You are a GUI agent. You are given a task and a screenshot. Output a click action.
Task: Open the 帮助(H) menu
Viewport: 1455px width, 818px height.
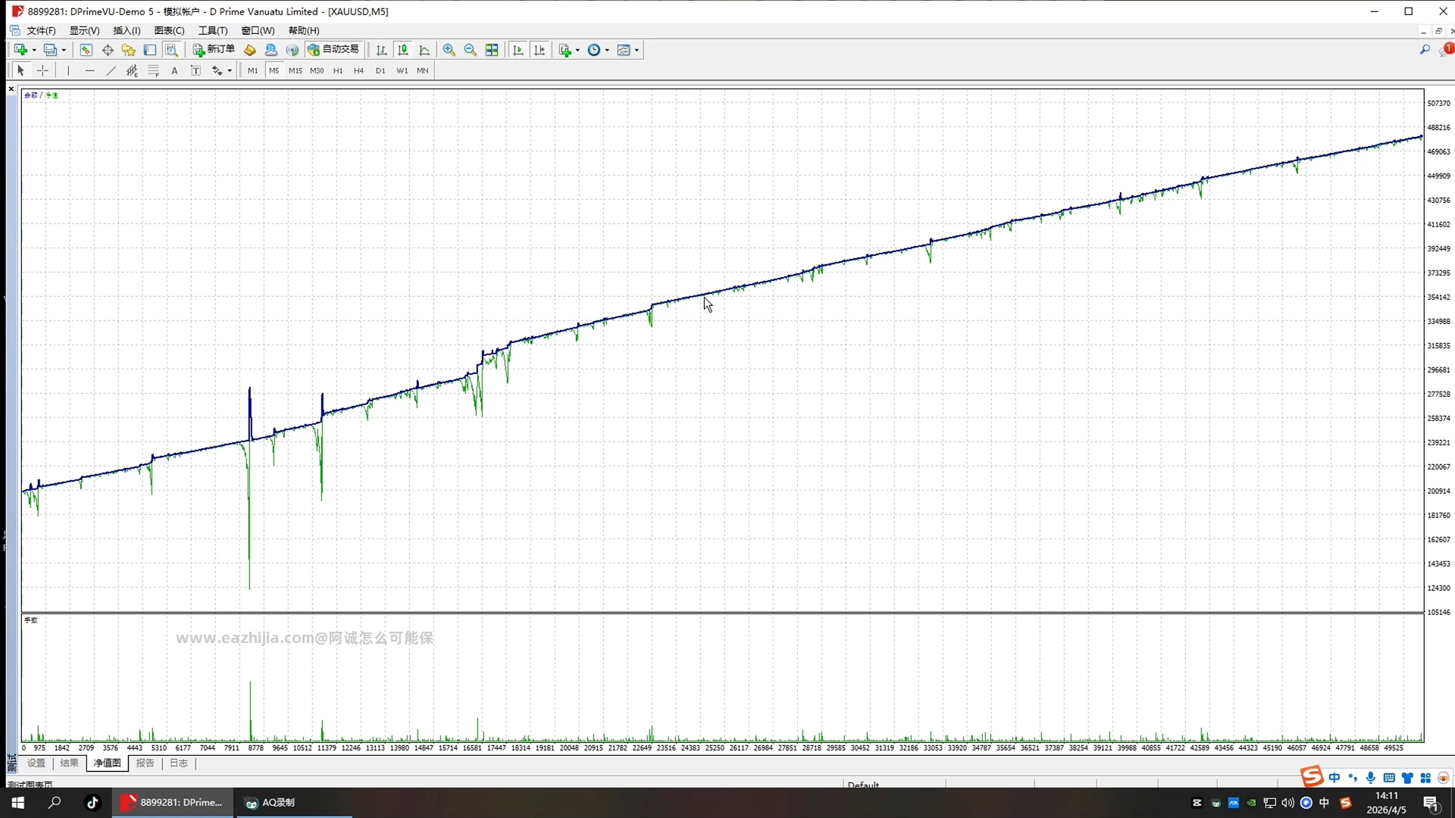tap(304, 30)
